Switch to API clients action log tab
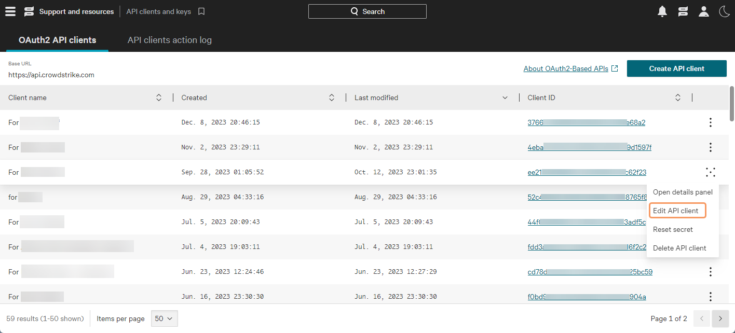 click(x=169, y=40)
